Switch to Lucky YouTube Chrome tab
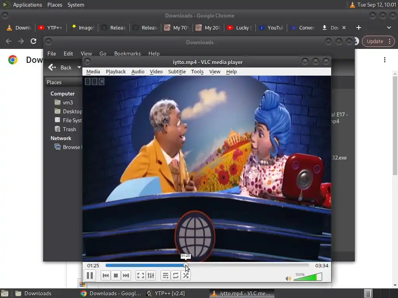 240,28
